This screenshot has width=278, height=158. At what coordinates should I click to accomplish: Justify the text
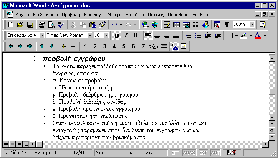pyautogui.click(x=176, y=36)
